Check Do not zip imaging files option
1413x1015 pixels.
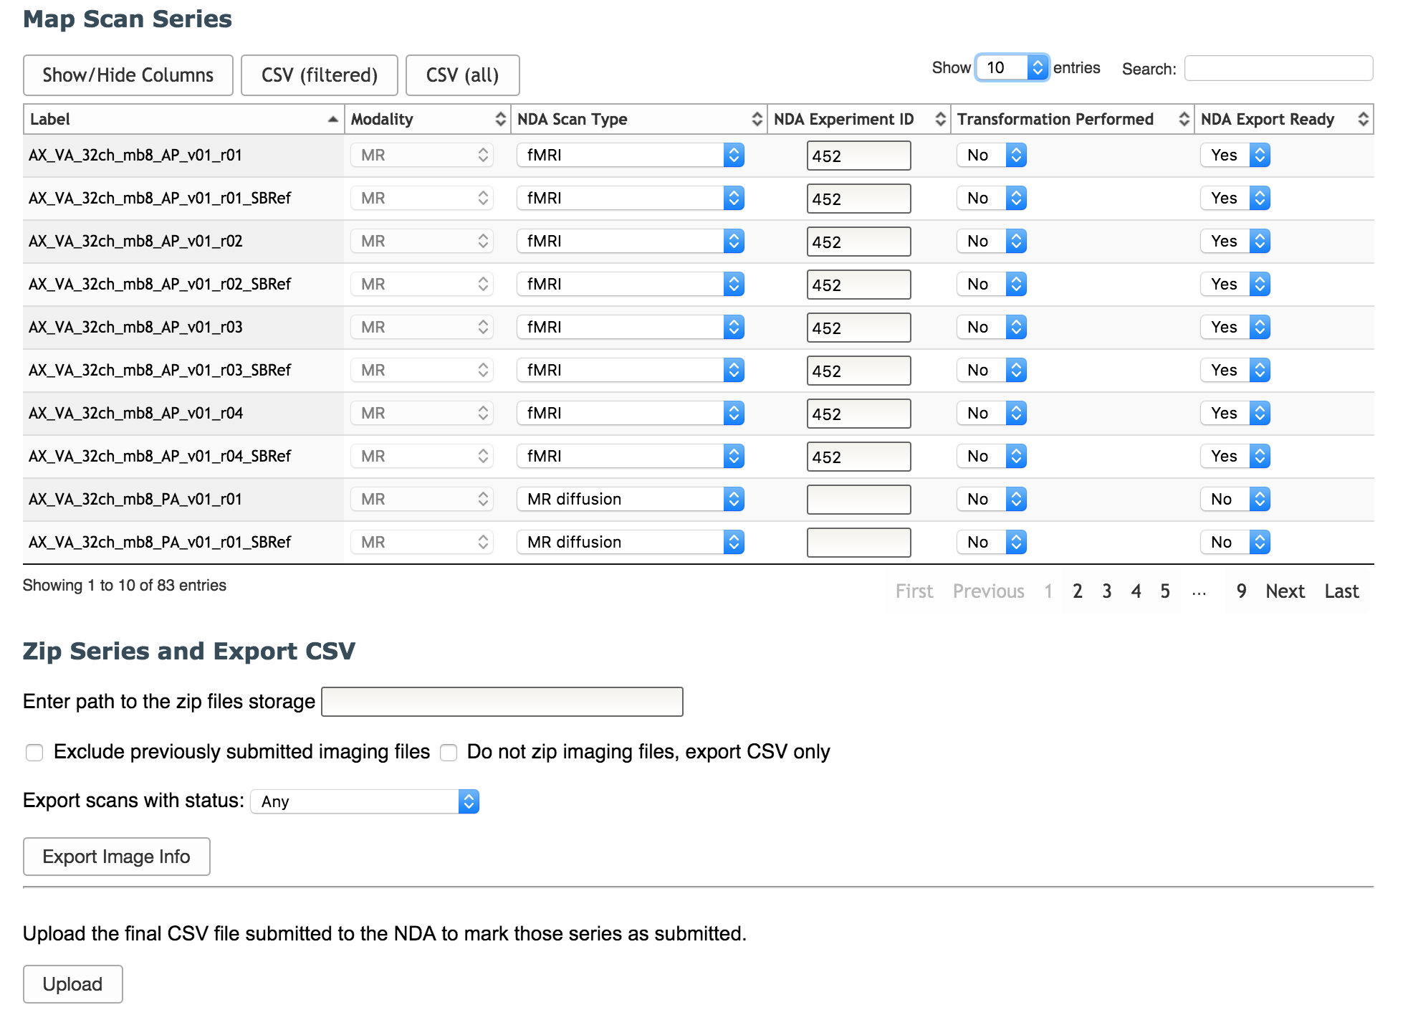449,752
